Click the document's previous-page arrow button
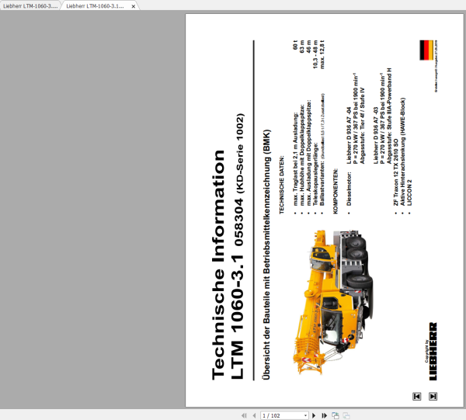The height and width of the screenshot is (420, 466). tap(416, 396)
